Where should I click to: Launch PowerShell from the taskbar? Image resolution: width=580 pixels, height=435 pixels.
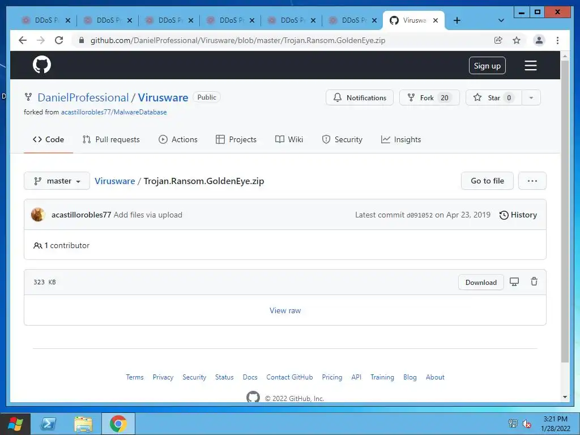[49, 424]
